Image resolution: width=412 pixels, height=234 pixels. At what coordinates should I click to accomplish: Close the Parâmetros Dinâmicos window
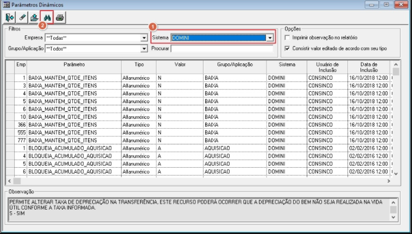coord(401,4)
